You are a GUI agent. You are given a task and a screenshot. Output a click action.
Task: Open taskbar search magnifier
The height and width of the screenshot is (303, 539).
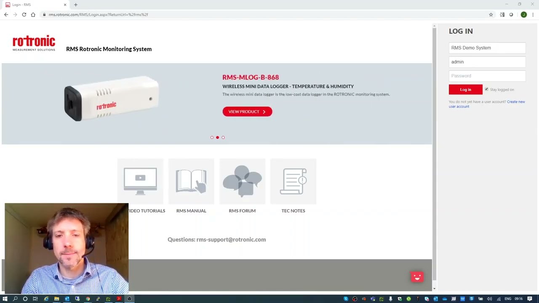(x=15, y=299)
